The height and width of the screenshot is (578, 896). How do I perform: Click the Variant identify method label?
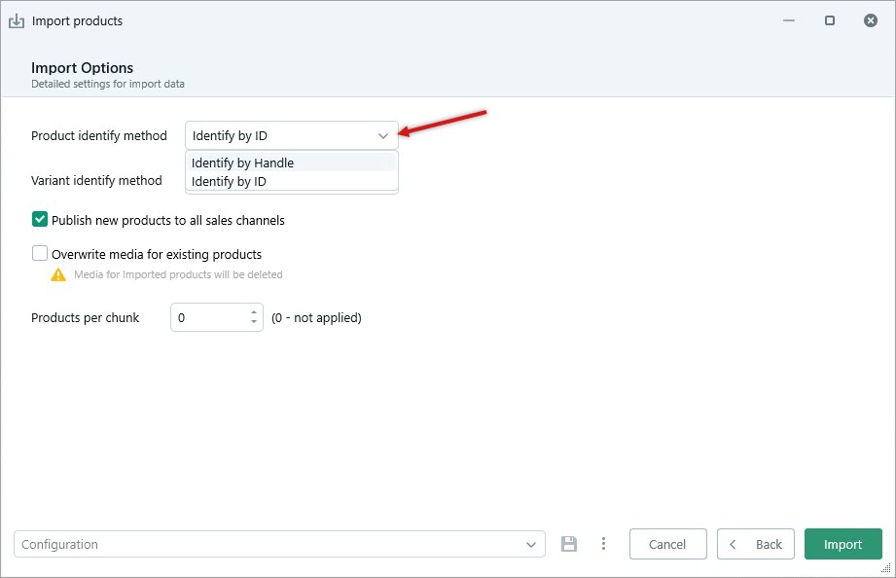[x=96, y=181]
